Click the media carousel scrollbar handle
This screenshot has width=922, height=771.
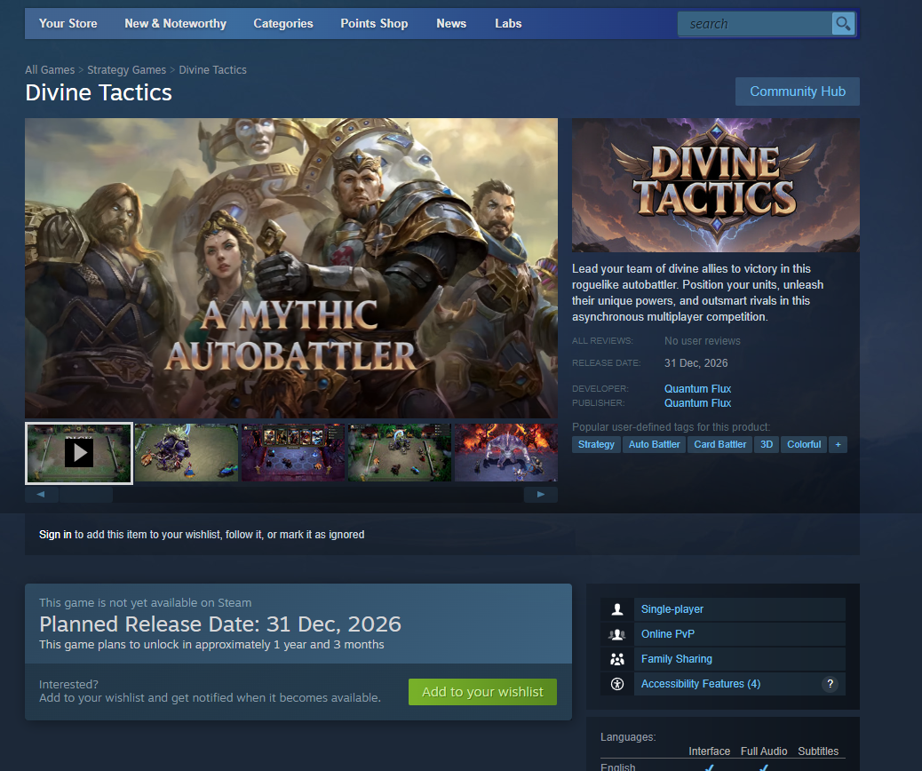[x=86, y=495]
